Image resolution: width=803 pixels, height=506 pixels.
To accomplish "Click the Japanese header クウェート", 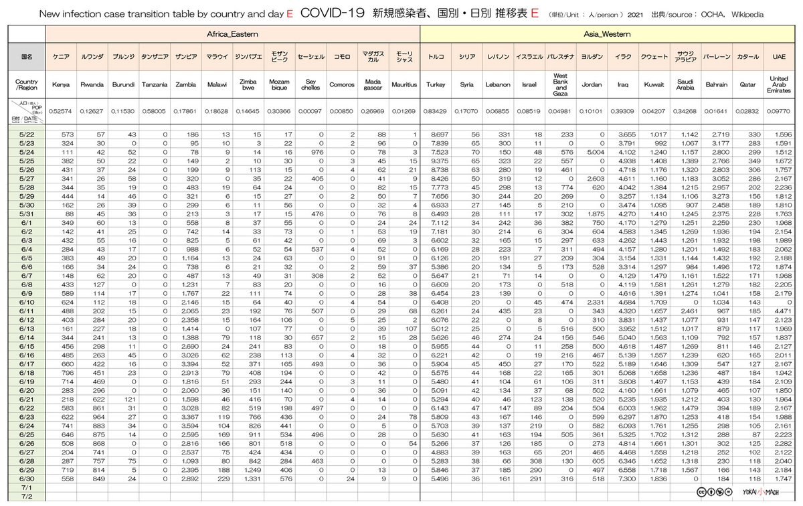I will tap(654, 58).
